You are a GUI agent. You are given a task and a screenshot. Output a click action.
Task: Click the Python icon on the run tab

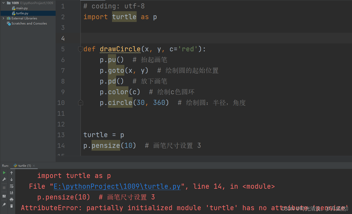15,165
